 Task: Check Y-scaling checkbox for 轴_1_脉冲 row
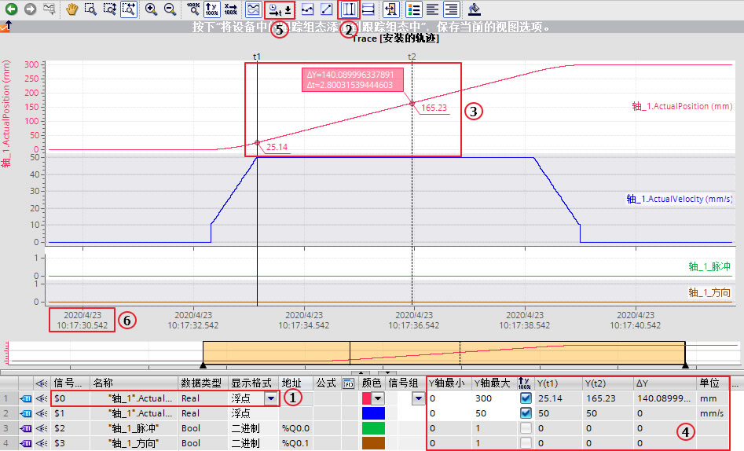coord(526,428)
